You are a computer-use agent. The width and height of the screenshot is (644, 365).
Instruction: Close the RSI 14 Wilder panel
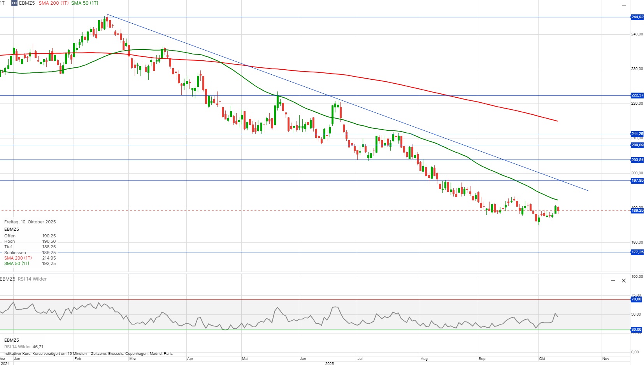624,281
